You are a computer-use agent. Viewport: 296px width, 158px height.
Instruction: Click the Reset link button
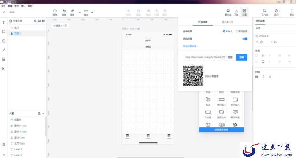[x=230, y=57]
